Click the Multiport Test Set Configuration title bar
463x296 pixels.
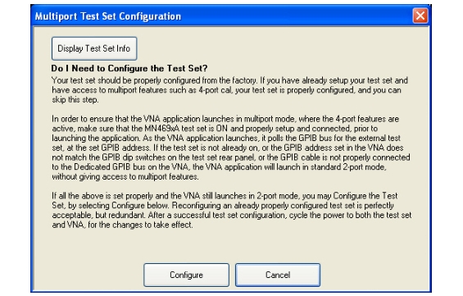223,16
